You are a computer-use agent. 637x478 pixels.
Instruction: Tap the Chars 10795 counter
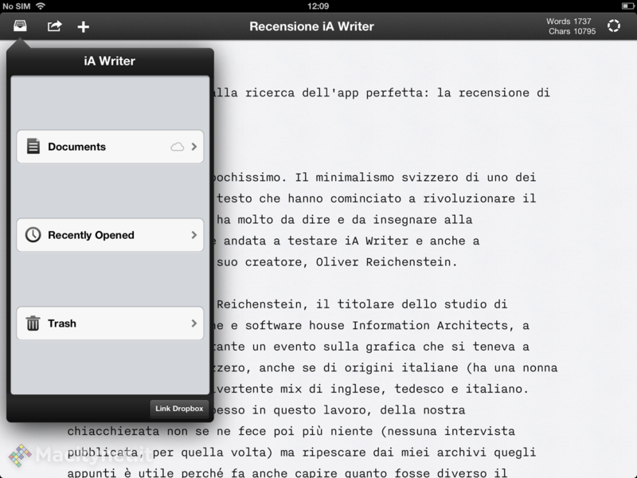click(x=572, y=31)
